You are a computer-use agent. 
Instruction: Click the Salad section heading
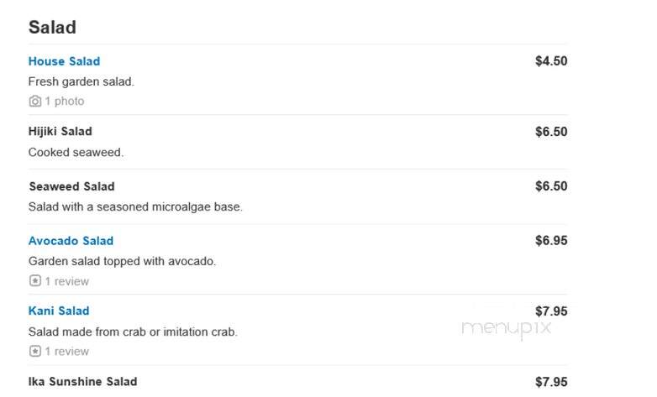(x=52, y=27)
